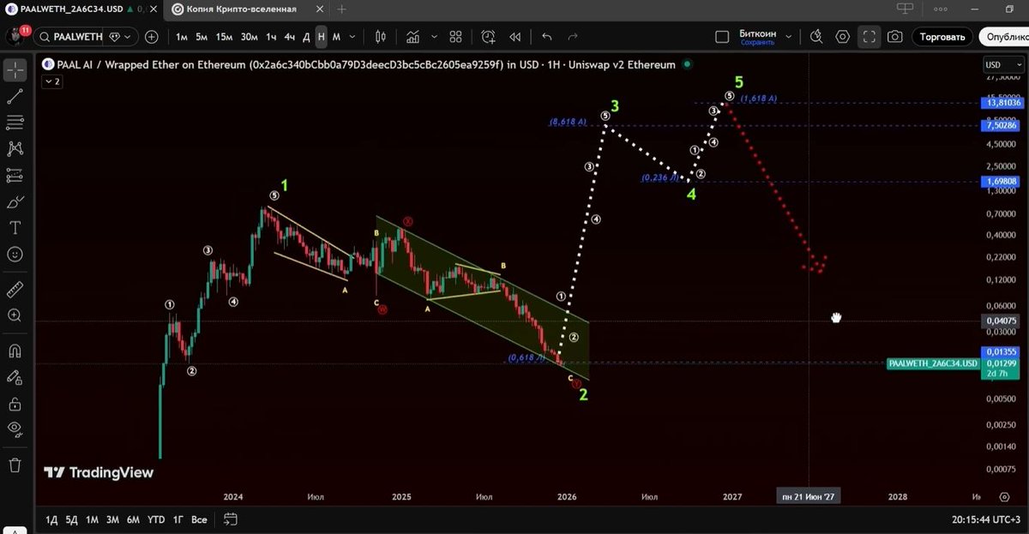Toggle magnet mode for drawings
This screenshot has width=1029, height=534.
click(x=15, y=350)
